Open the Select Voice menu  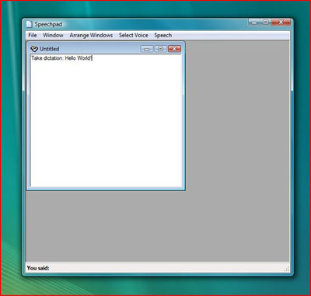(134, 35)
